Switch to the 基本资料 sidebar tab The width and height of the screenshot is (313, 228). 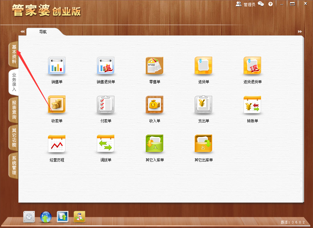click(x=13, y=55)
